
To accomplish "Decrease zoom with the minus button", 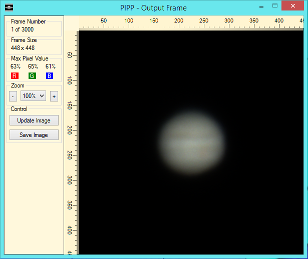I will tap(13, 96).
